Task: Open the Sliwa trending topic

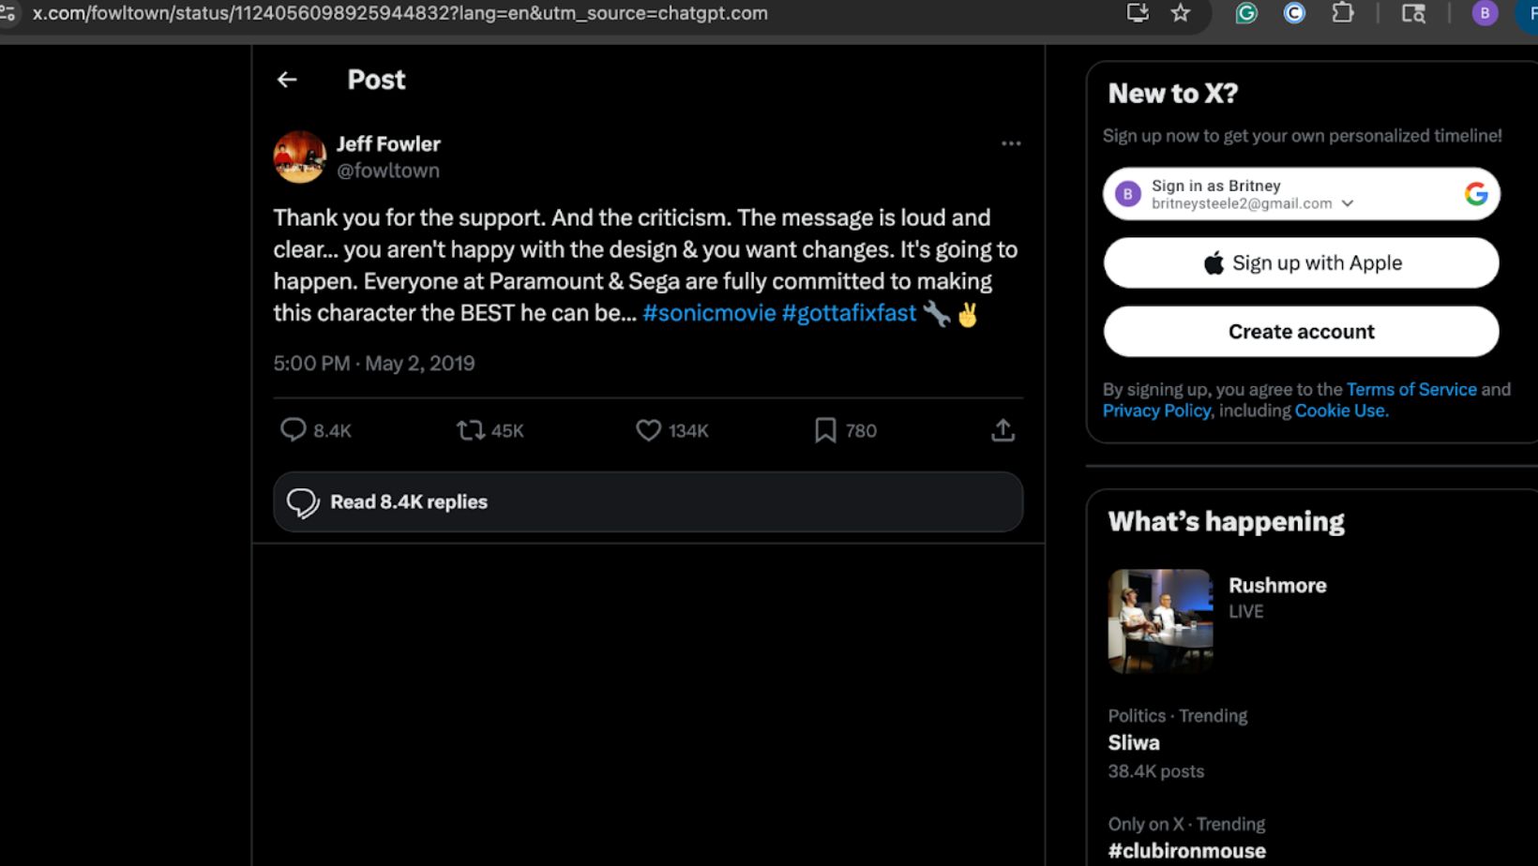Action: (x=1134, y=742)
